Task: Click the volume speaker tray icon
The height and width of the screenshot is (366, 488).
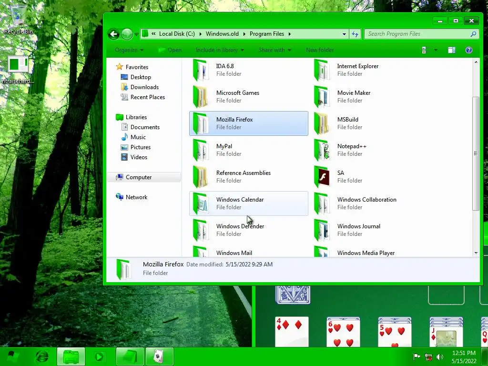Action: point(440,357)
